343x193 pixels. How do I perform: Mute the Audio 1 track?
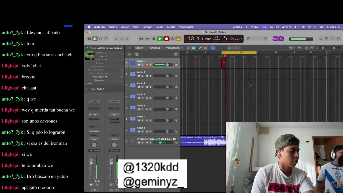click(139, 65)
